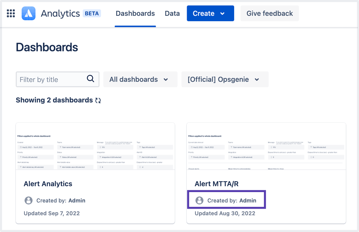Click the Dashboards page heading

coord(47,47)
